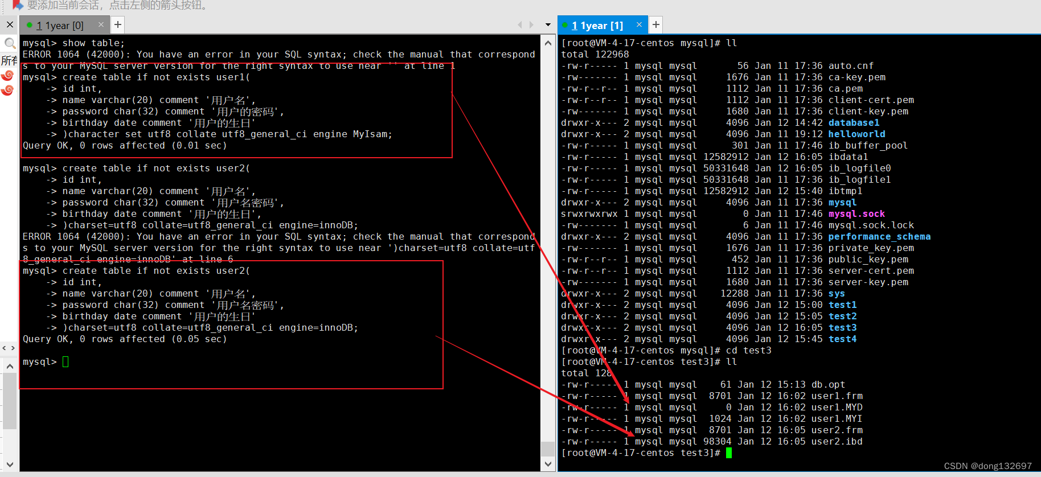Click the auto.cnf file name
Screen dimensions: 1041x477
click(x=851, y=66)
